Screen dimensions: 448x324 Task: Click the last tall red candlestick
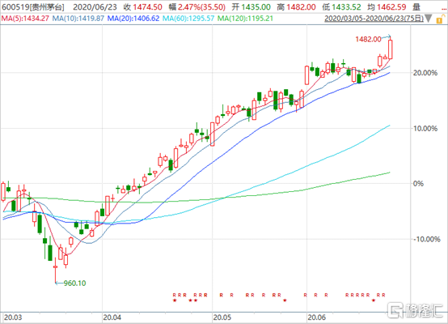[x=391, y=49]
